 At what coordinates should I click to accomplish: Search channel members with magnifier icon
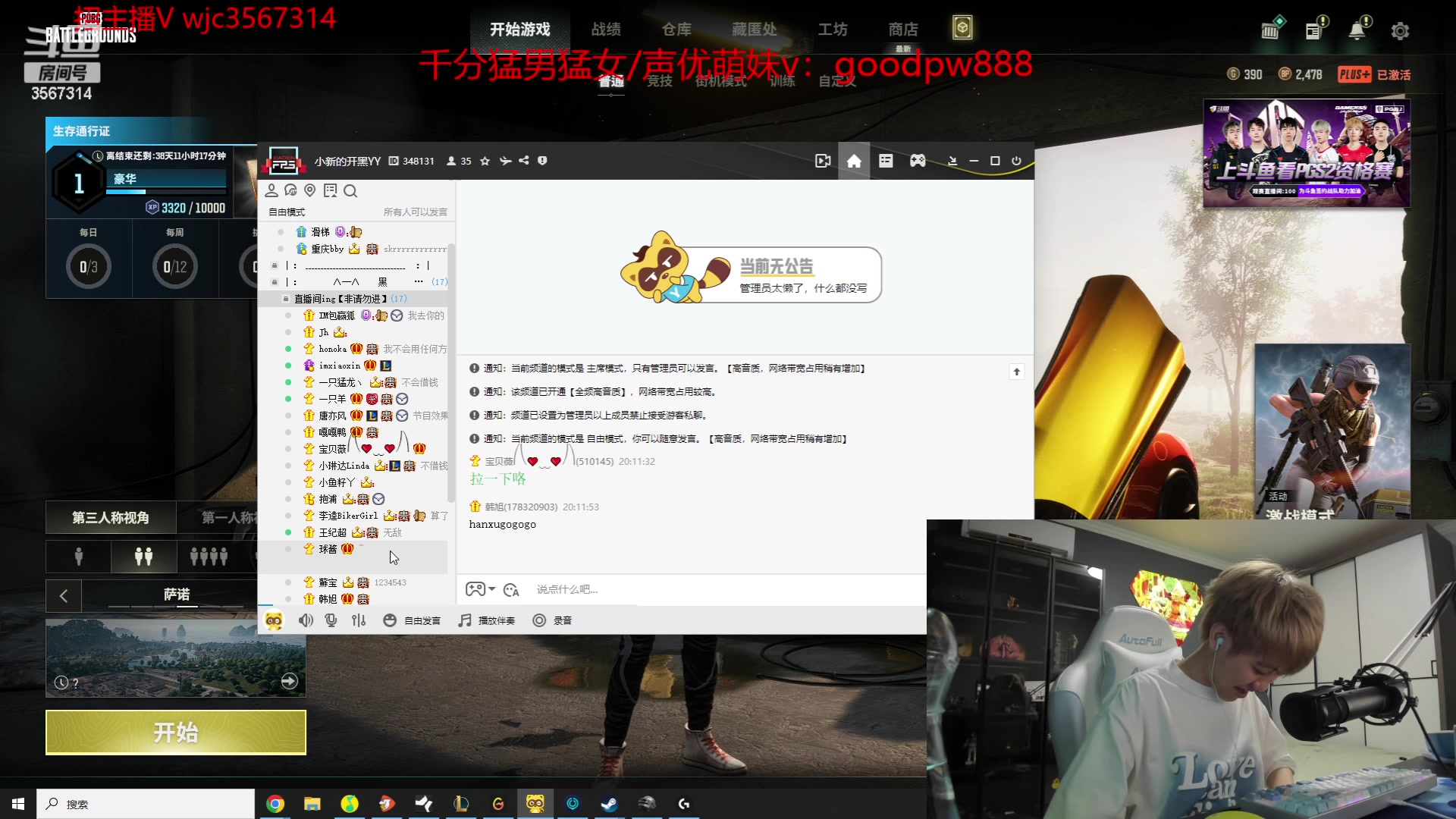(x=350, y=191)
